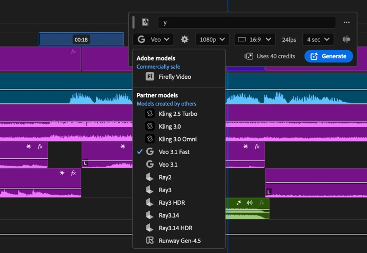Viewport: 367px width, 253px height.
Task: Click the Models created by others link
Action: [166, 104]
